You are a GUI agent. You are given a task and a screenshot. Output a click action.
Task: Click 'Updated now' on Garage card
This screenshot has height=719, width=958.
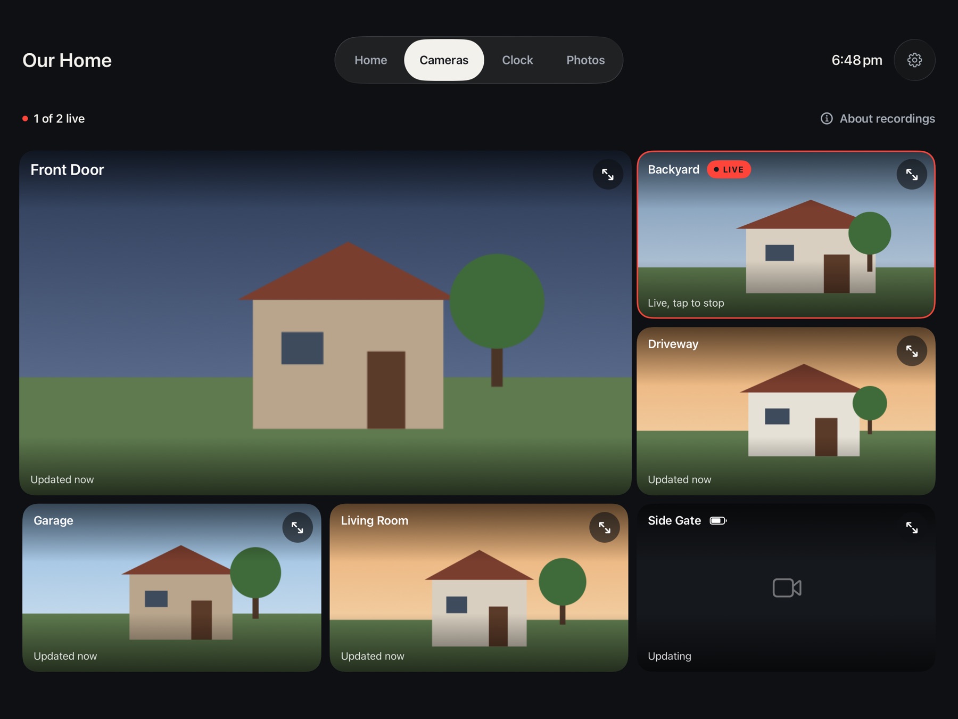point(65,656)
